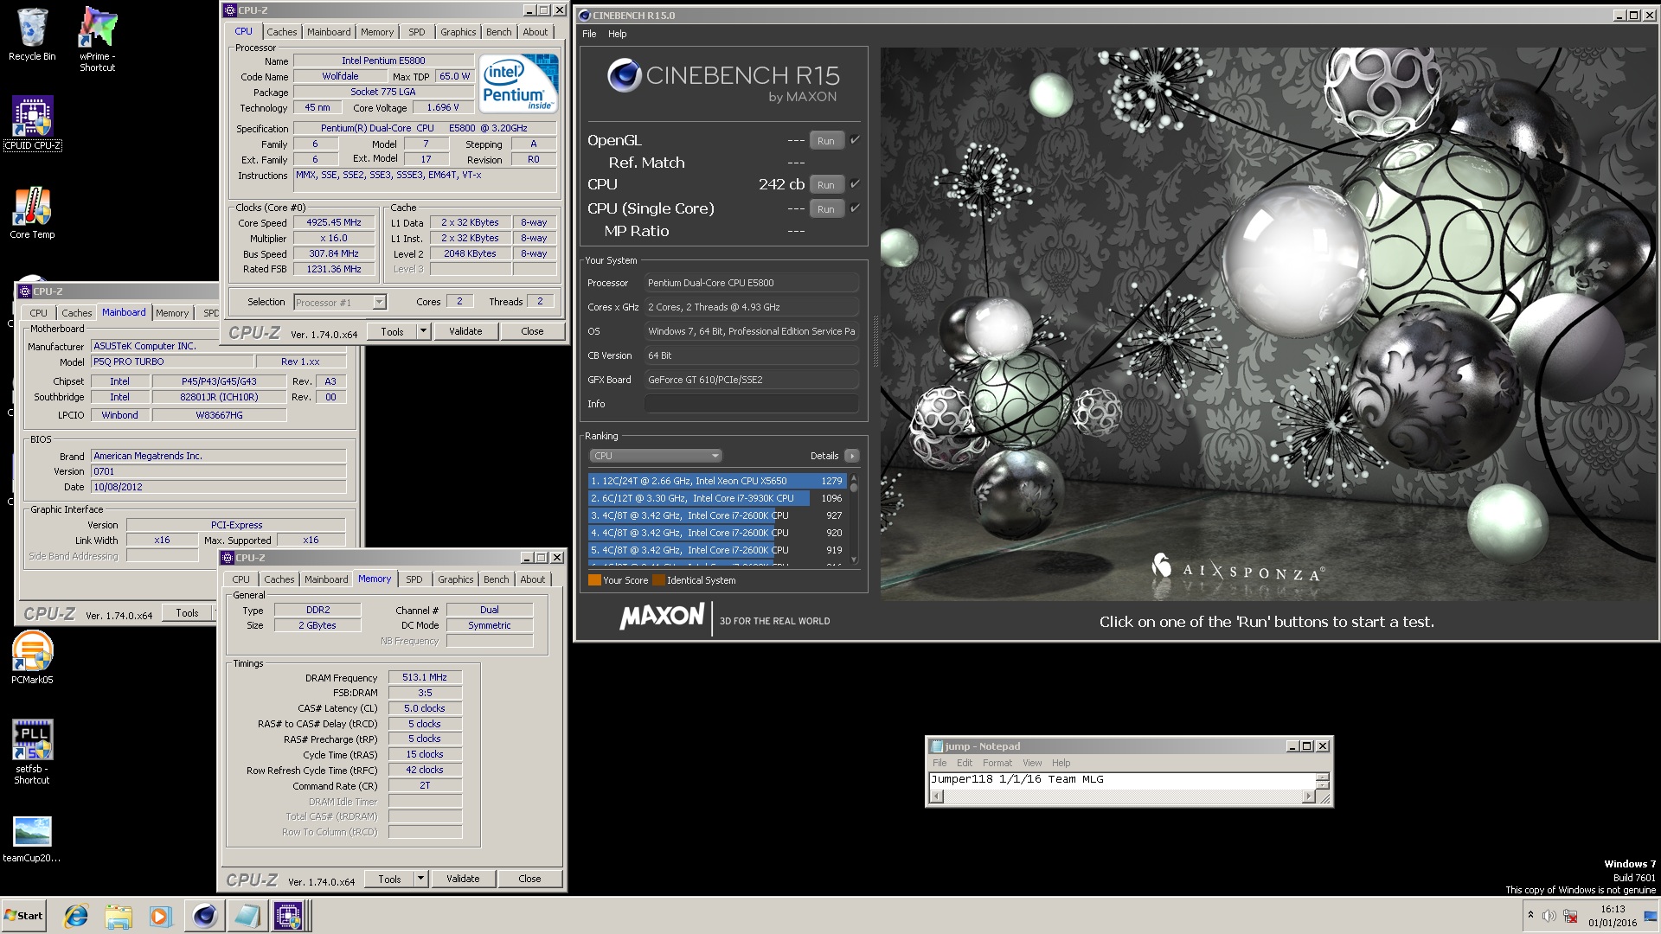Open the CPUID CPU-Z desktop icon

point(32,123)
